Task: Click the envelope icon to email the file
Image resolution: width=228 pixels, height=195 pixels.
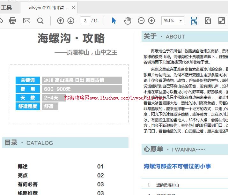Action: 27,21
